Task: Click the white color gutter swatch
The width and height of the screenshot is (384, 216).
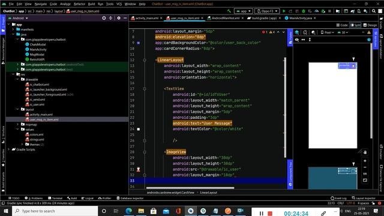Action: [139, 129]
